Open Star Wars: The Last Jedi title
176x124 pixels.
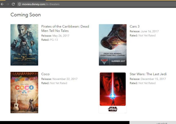[x=148, y=74]
